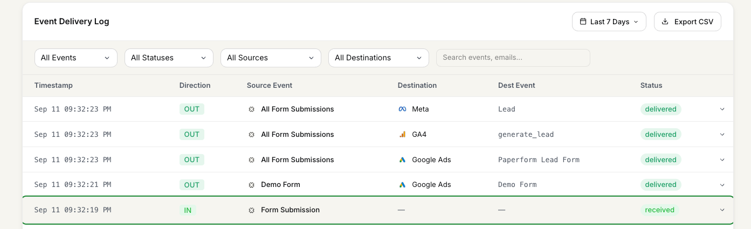Click delivered badge in the Meta row
The image size is (751, 229).
click(661, 109)
